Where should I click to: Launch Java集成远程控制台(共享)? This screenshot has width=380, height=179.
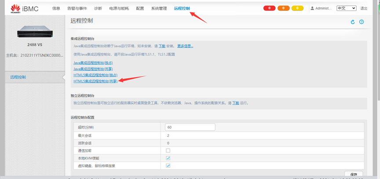(93, 69)
